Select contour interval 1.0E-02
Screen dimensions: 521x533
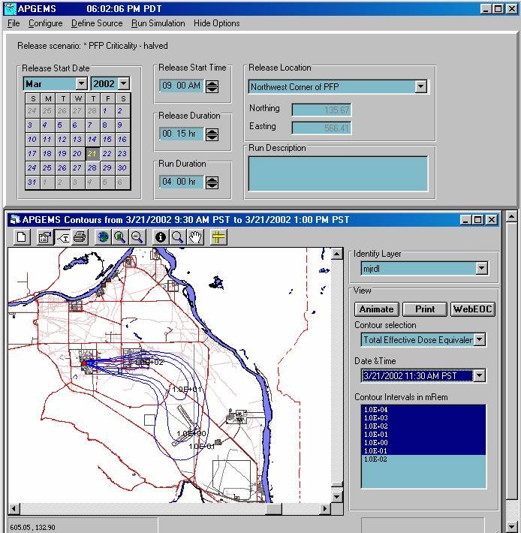point(423,459)
